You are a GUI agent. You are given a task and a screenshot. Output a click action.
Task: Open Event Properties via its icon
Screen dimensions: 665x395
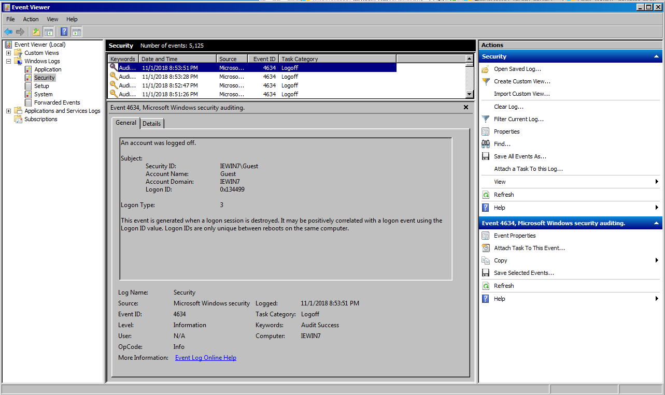pos(485,235)
